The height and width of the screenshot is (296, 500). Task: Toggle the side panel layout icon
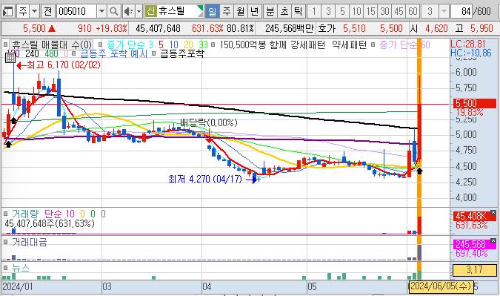pos(7,12)
